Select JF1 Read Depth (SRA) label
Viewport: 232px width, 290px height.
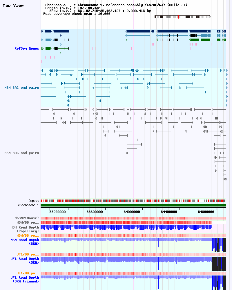coord(25,261)
